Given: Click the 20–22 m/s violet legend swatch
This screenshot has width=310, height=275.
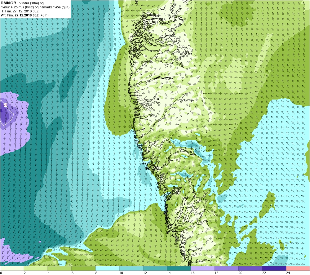Looking at the screenshot, I should point(250,268).
